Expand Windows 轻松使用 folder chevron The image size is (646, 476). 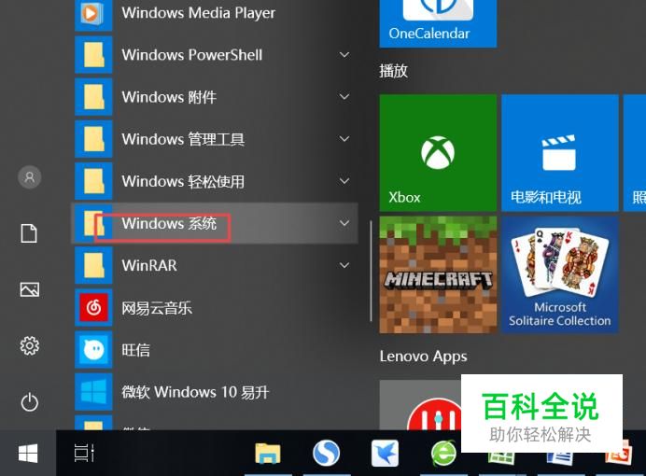pos(344,181)
